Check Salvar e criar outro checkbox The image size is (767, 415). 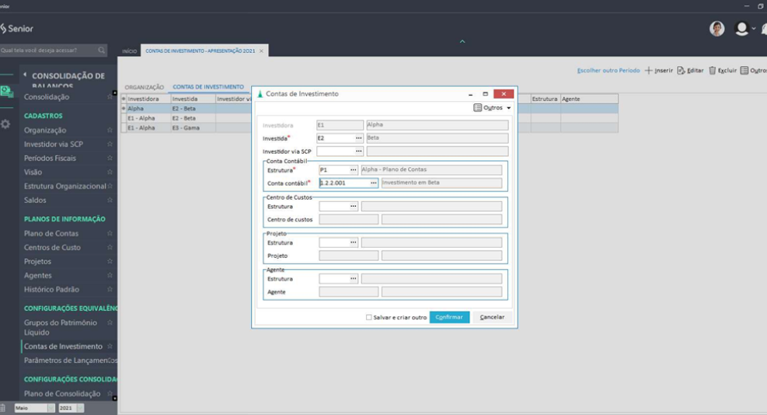pos(369,317)
